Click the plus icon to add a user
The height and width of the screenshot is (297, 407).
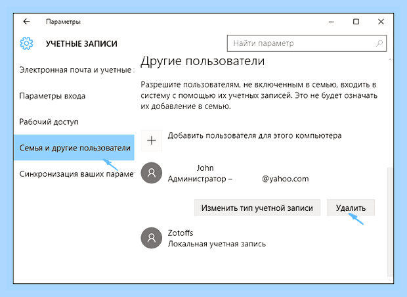click(152, 141)
